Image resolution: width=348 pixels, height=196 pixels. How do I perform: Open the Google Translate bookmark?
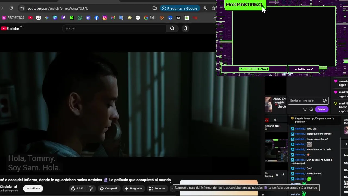click(121, 18)
